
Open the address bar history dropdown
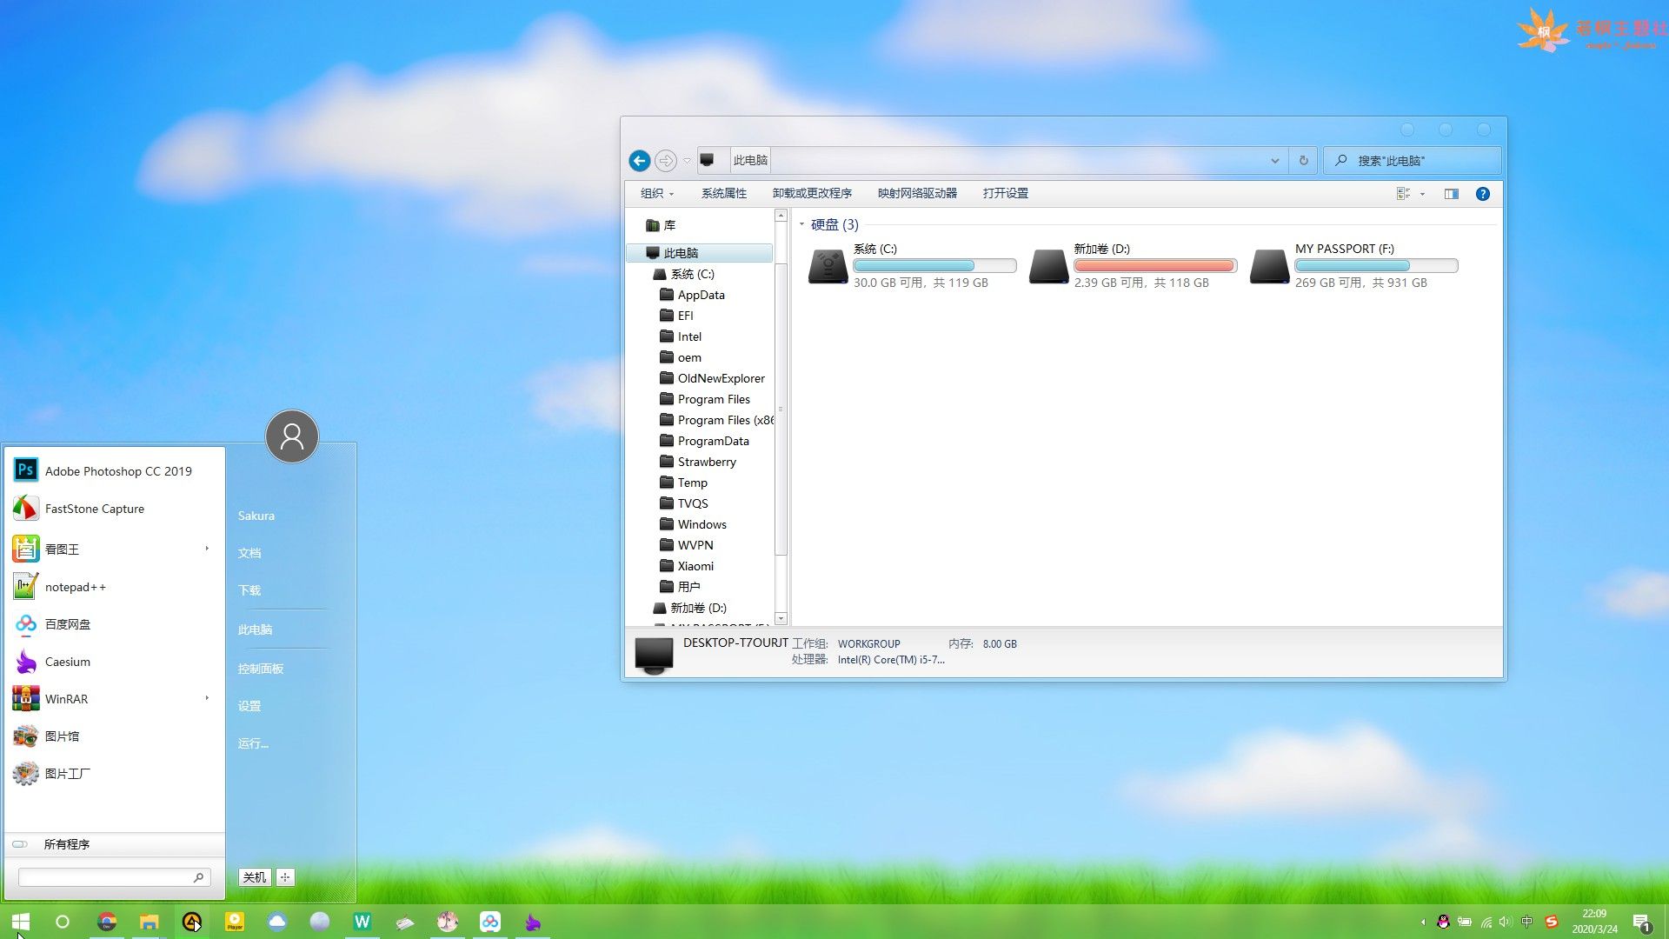(x=1274, y=161)
